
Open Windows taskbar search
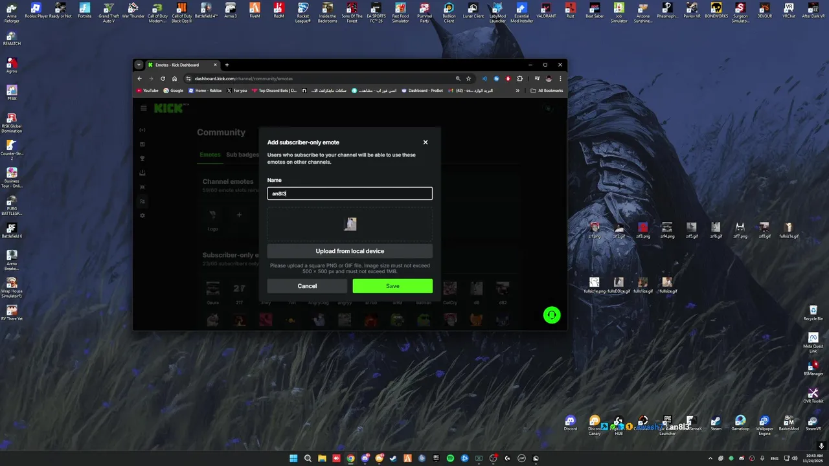coord(308,458)
